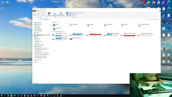Click the Map network drive ribbon icon
Viewport: 172px width, 97px height.
pos(55,13)
